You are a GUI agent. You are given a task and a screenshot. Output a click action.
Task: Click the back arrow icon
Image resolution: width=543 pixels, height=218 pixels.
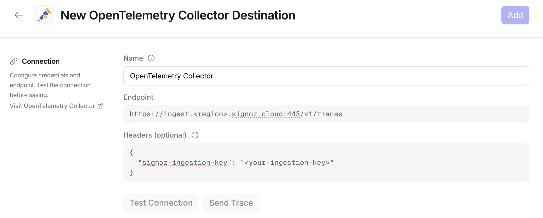[19, 15]
